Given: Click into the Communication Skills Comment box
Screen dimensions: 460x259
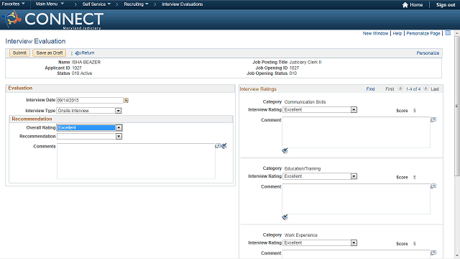Looking at the screenshot, I should [x=356, y=132].
